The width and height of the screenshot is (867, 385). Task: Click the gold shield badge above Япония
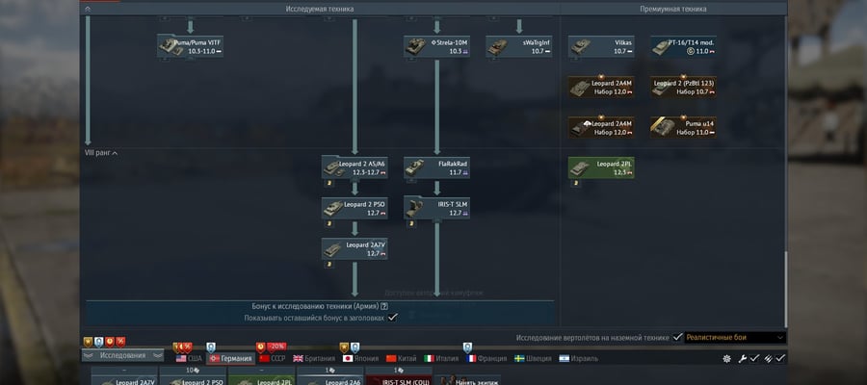344,347
